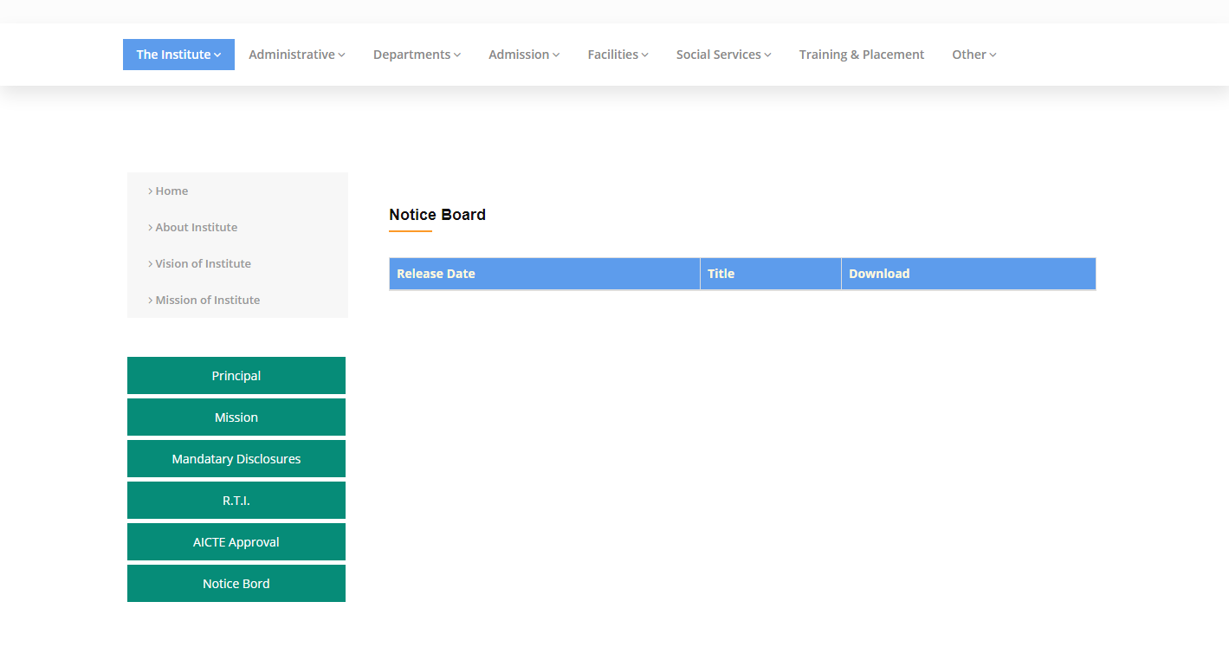The image size is (1229, 647).
Task: Click the Release Date column header
Action: (436, 274)
